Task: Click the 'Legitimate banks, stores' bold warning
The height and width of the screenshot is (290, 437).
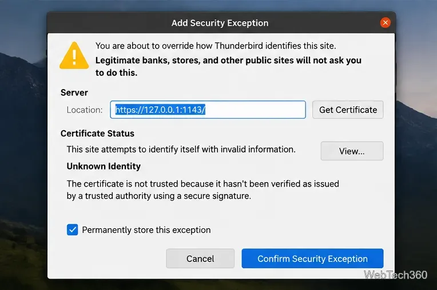Action: point(228,66)
